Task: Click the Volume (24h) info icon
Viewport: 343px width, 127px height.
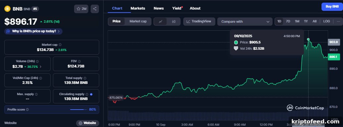Action: tap(37, 62)
